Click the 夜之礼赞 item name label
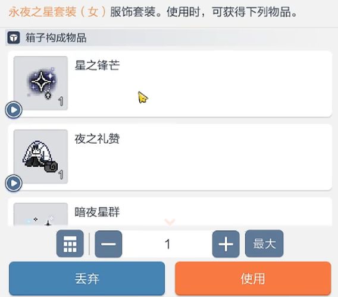Image resolution: width=338 pixels, height=297 pixels. [x=97, y=138]
